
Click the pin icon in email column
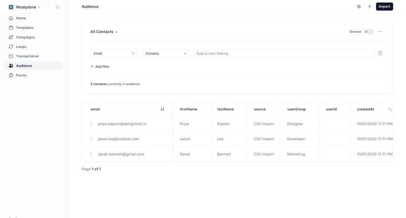[162, 109]
